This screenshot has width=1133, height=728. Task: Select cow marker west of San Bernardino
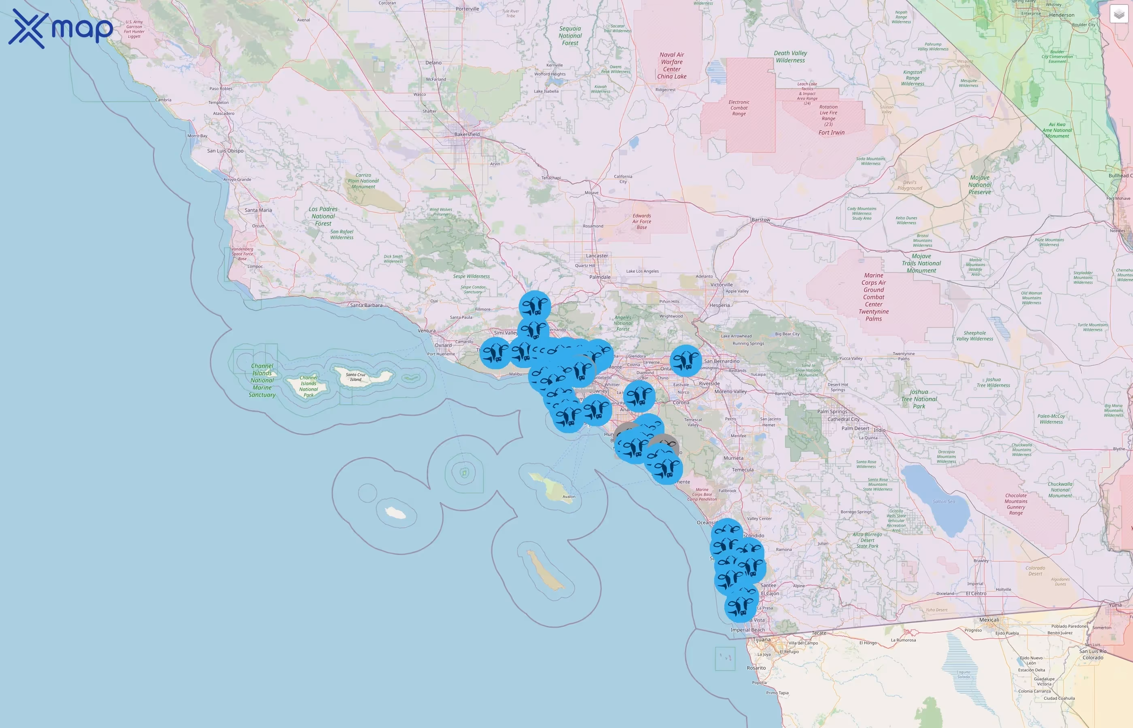[x=685, y=361]
